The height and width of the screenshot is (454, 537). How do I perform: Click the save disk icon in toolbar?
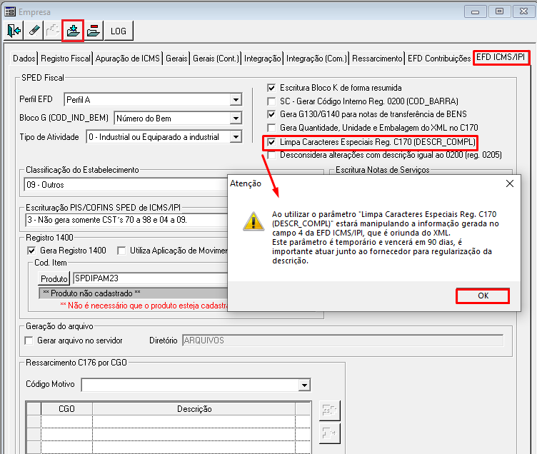(73, 31)
